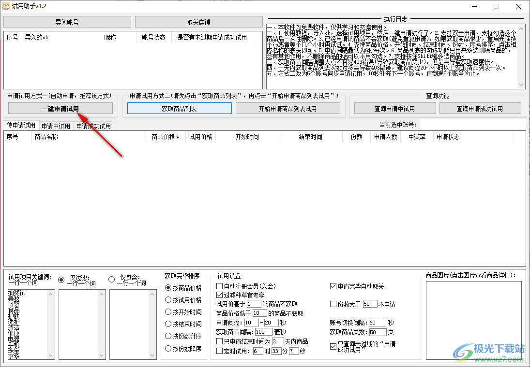Screen dimensions: 530x367
Task: Maximize the 试用助手 window
Action: click(496, 6)
